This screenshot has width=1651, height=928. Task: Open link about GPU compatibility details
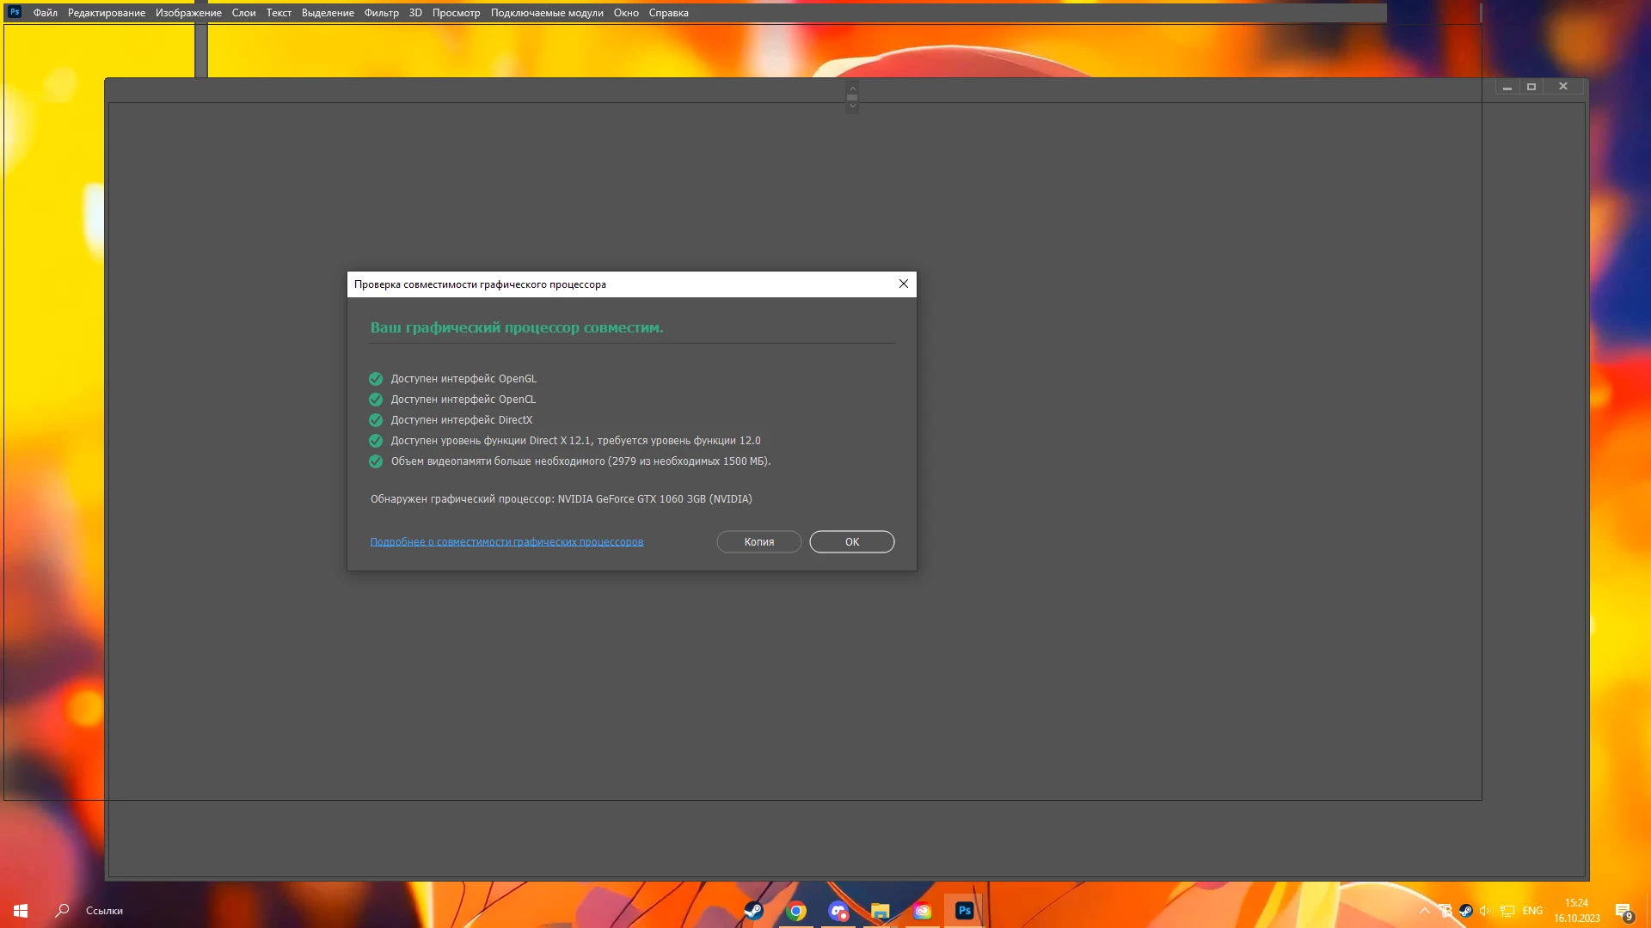click(x=506, y=542)
